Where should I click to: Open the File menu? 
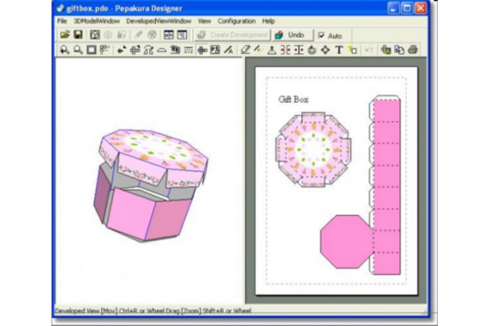click(x=62, y=21)
